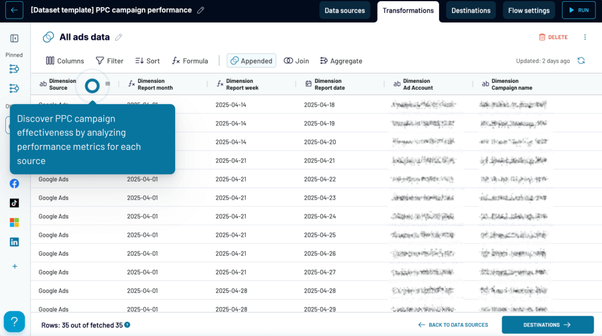Click the pulsing tour hotspot circle
Screen dimensions: 602x336
[x=92, y=86]
